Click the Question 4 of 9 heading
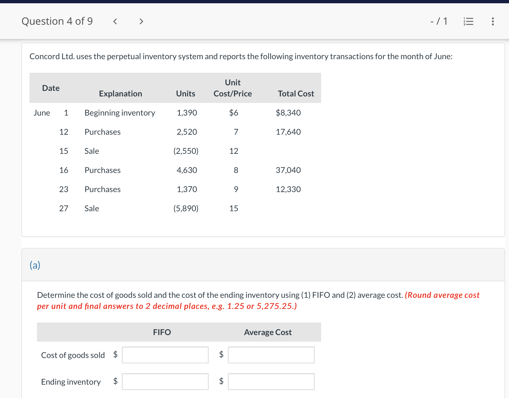This screenshot has height=398, width=509. tap(57, 21)
